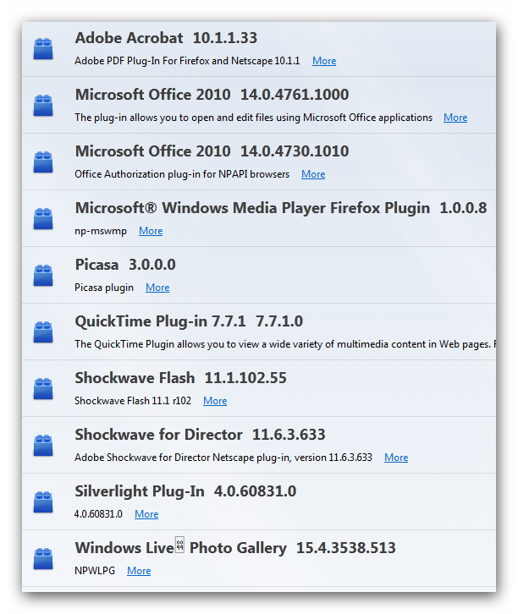Open More link for Picasa plugin

point(157,288)
